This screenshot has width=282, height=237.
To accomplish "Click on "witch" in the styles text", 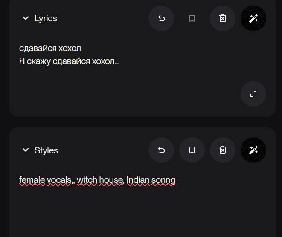I will coord(87,180).
